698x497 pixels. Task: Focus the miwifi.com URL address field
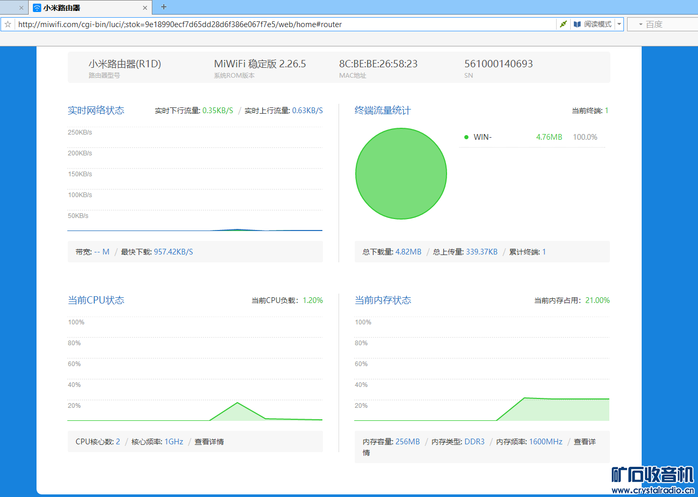click(286, 25)
